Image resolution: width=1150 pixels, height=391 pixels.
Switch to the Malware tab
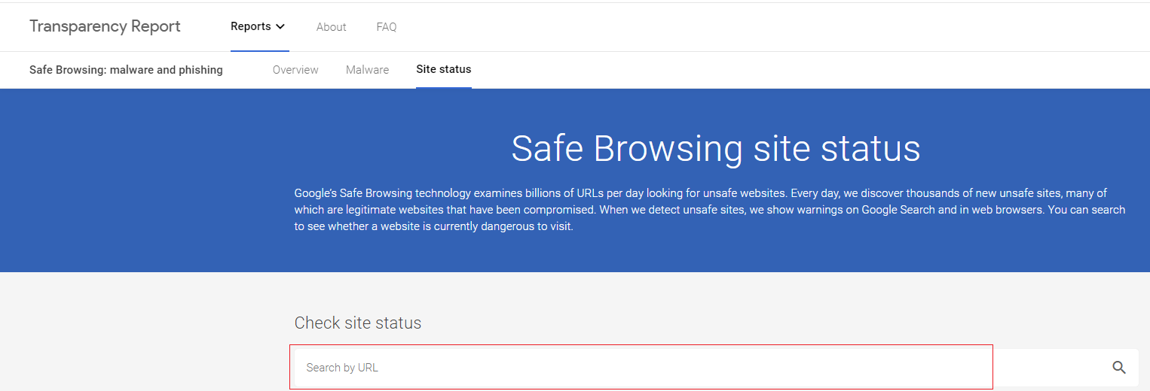pos(367,70)
